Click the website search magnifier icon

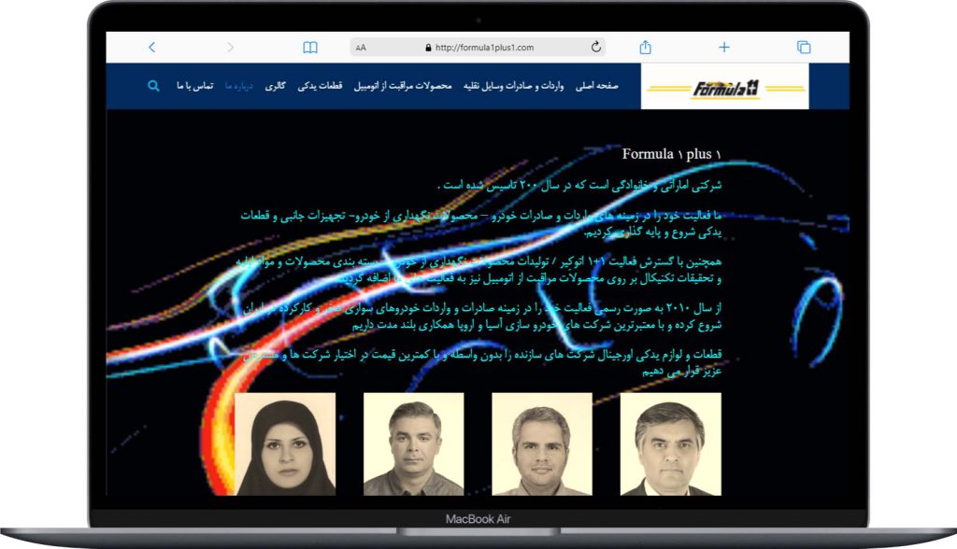[153, 86]
